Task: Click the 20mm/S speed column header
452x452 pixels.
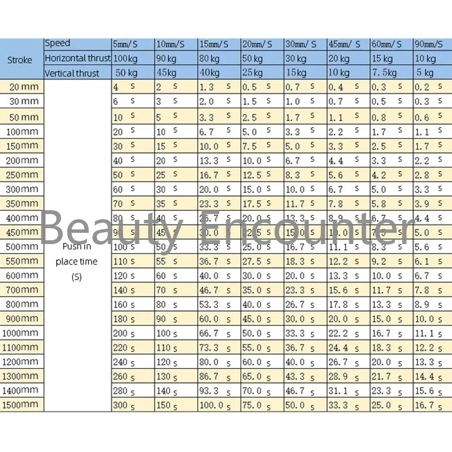Action: click(x=262, y=44)
